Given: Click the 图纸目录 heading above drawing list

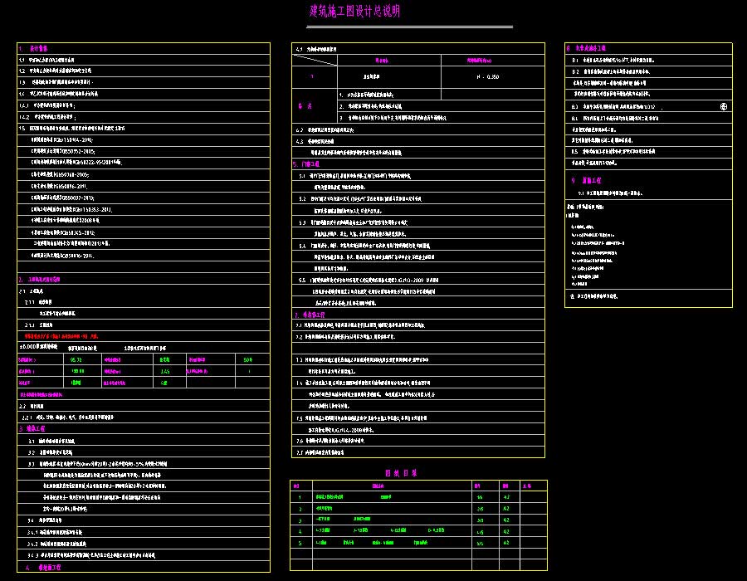Looking at the screenshot, I should pos(400,472).
